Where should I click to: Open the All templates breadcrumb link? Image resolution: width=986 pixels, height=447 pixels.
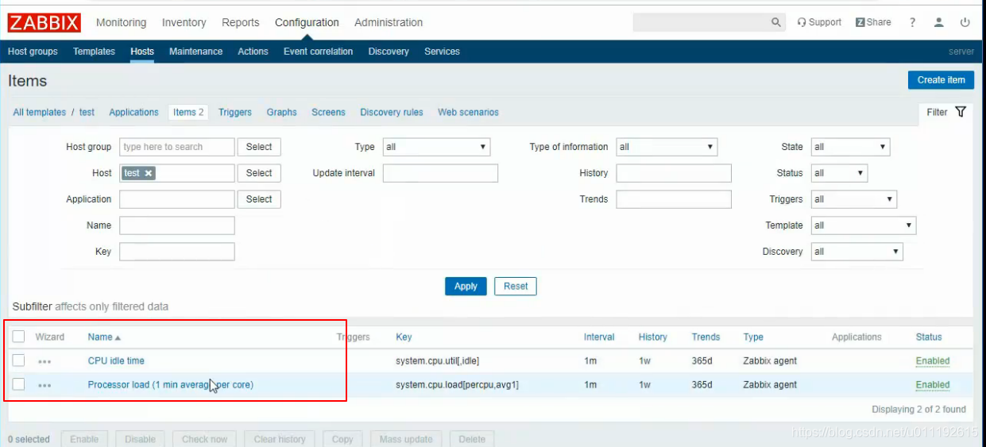[40, 112]
